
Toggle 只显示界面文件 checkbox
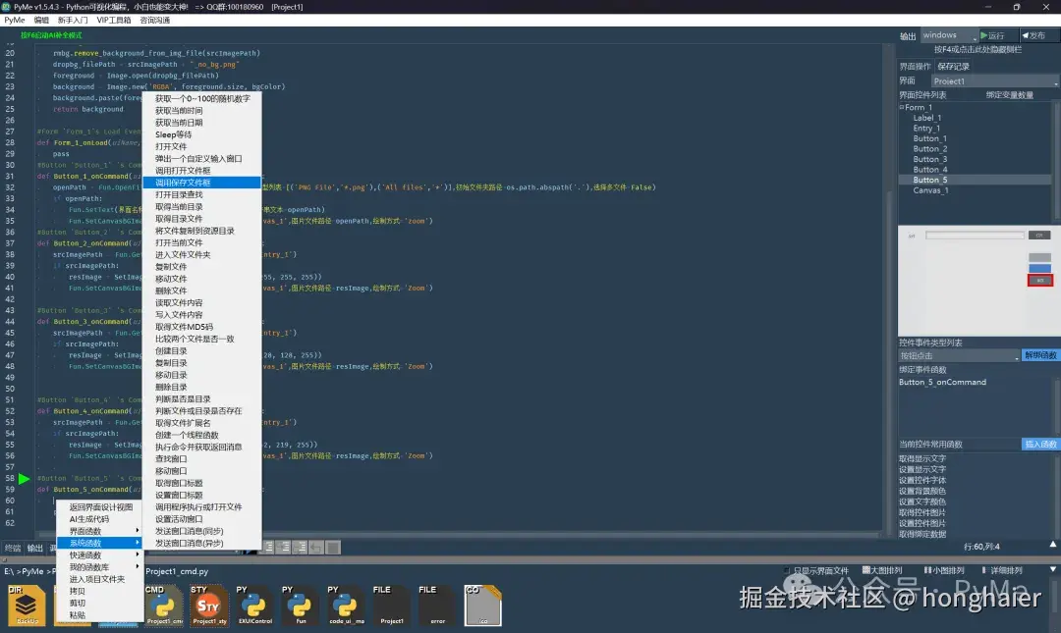[x=787, y=570]
